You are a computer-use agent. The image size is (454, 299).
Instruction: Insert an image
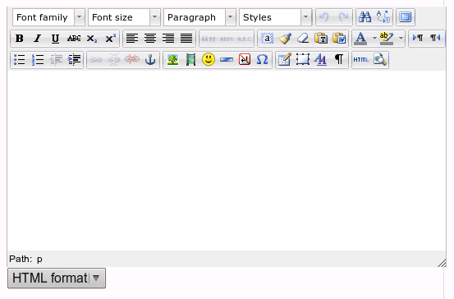pos(172,60)
